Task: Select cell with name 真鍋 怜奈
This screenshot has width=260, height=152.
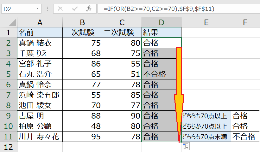Action: point(40,85)
